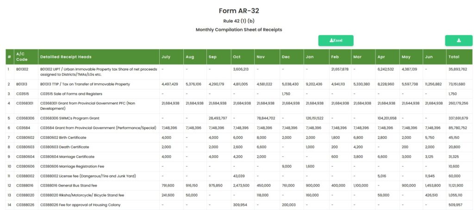Viewport: 474px width, 210px height.
Task: Click the green download icon button
Action: 459,41
